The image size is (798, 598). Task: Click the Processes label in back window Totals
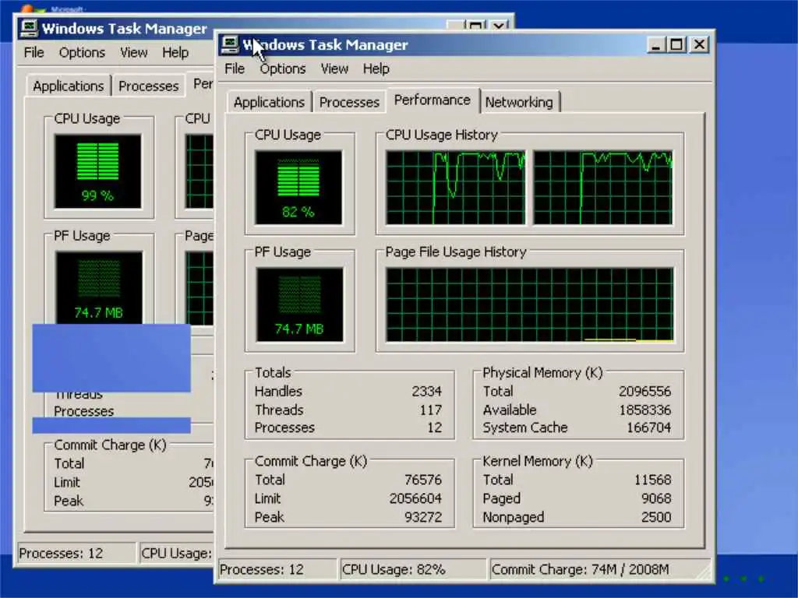point(84,411)
